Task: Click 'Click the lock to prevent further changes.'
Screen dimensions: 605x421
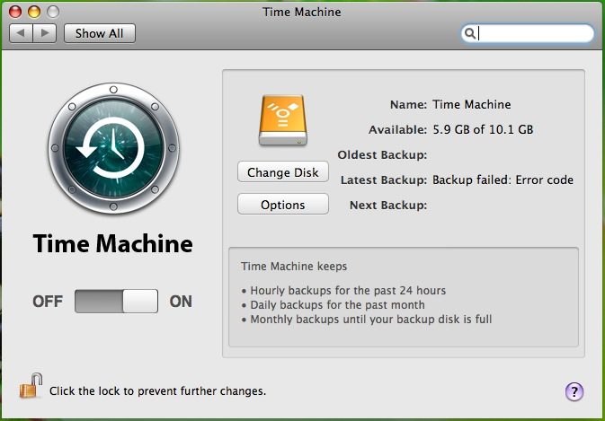Action: click(x=158, y=391)
